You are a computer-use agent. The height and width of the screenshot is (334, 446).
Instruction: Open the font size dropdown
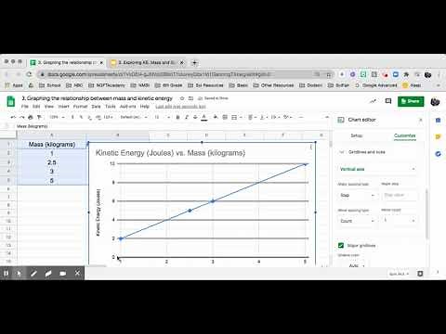coord(163,117)
